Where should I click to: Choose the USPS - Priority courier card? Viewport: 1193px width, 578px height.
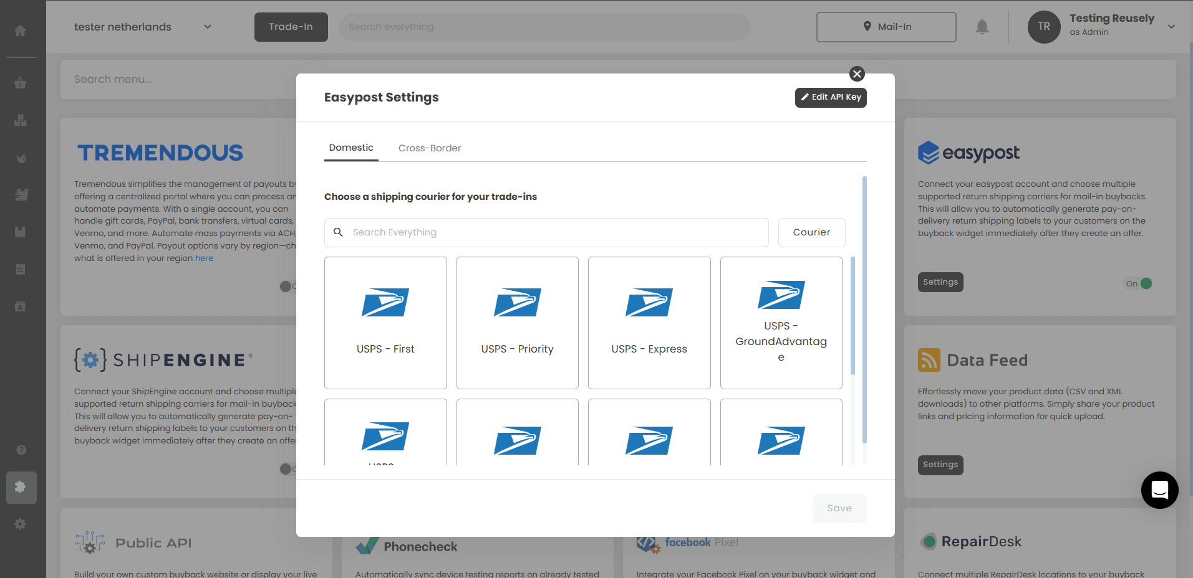pos(518,323)
